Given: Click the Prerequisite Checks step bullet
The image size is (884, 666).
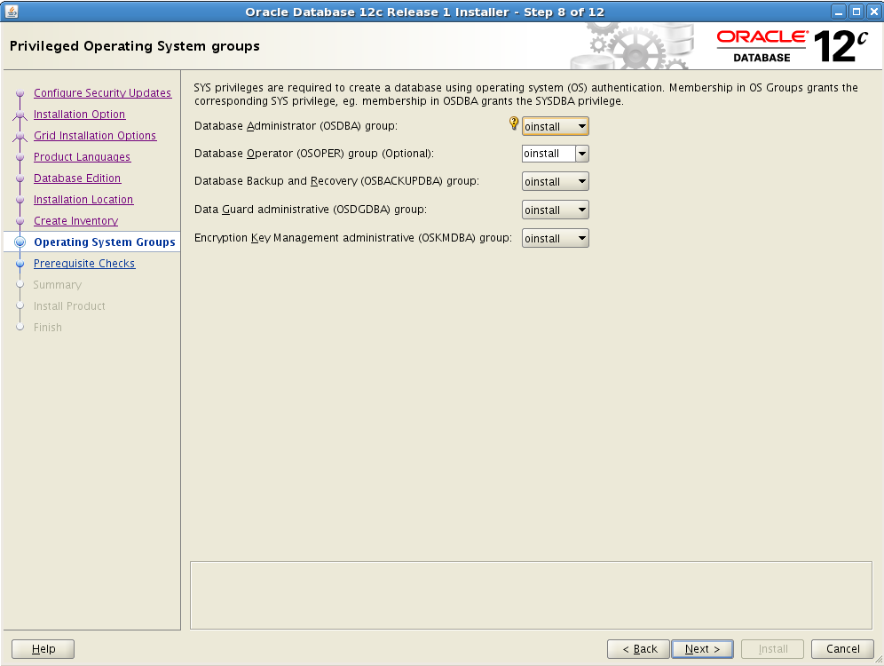Looking at the screenshot, I should (x=20, y=264).
